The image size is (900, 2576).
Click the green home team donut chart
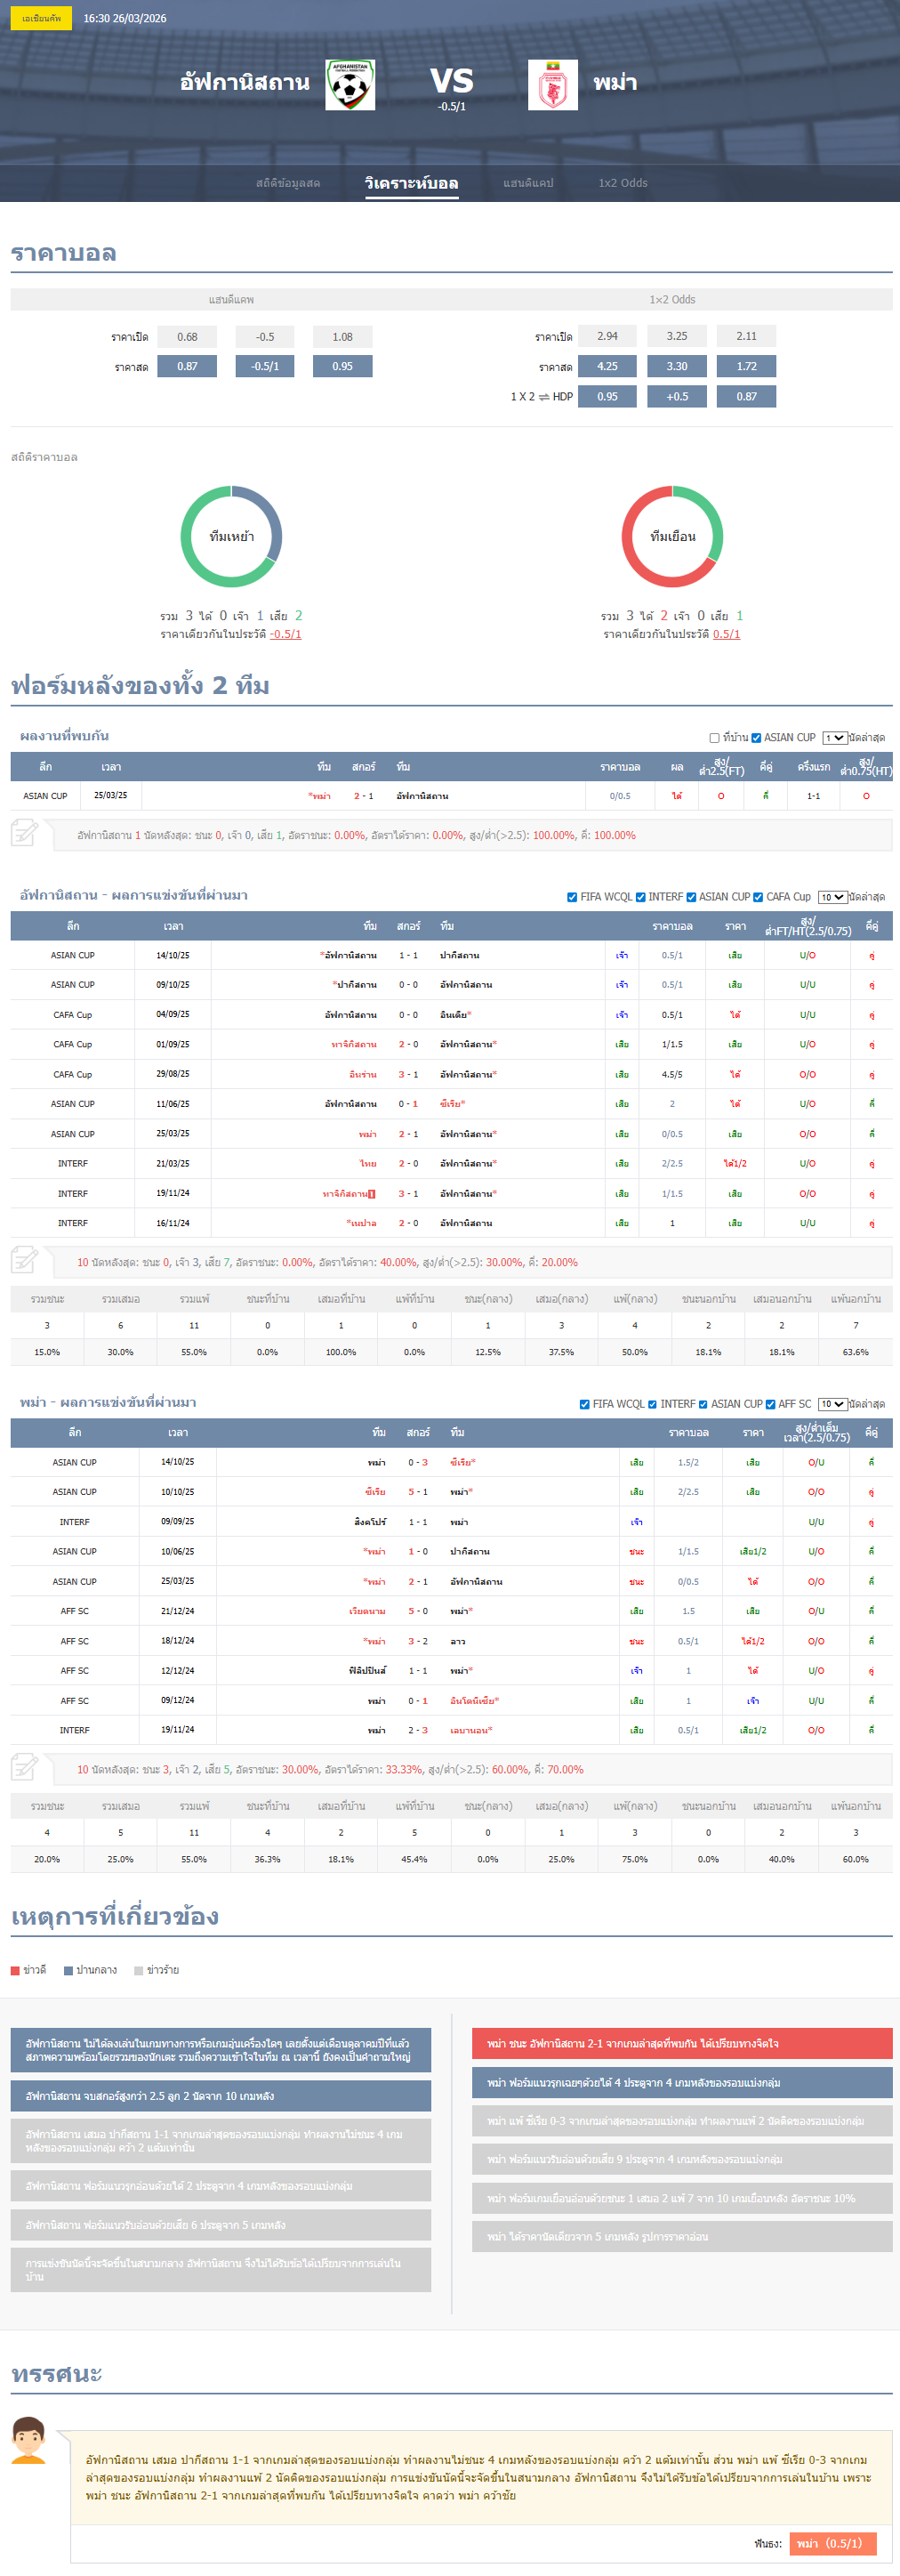231,537
